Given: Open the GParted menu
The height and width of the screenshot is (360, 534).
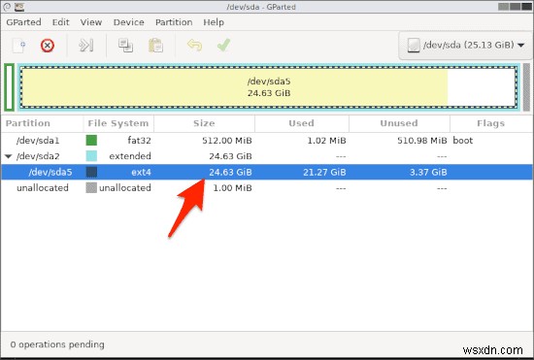Looking at the screenshot, I should click(x=23, y=22).
